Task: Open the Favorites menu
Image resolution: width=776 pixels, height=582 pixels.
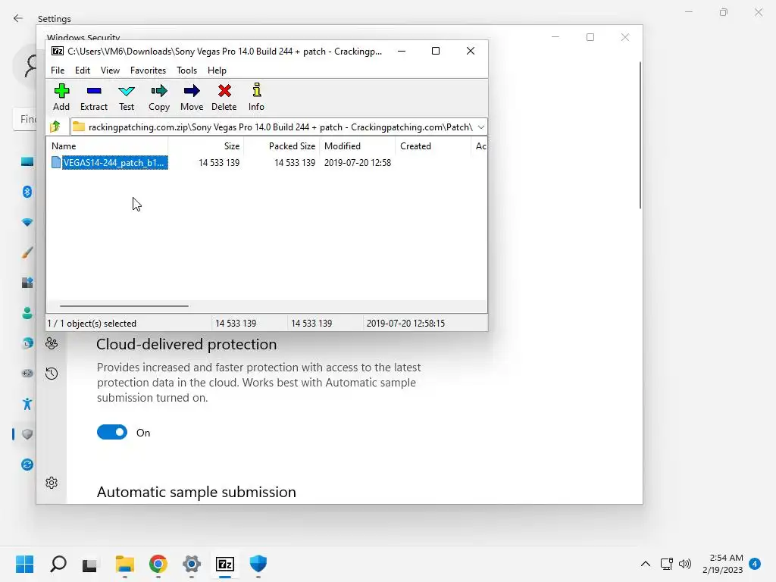Action: click(x=148, y=70)
